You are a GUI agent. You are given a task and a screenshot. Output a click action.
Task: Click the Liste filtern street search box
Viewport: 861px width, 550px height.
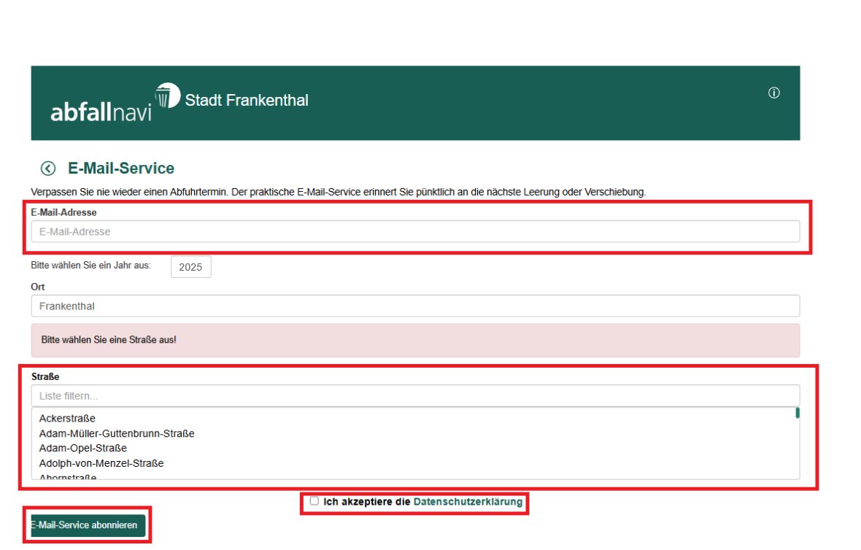click(x=414, y=396)
